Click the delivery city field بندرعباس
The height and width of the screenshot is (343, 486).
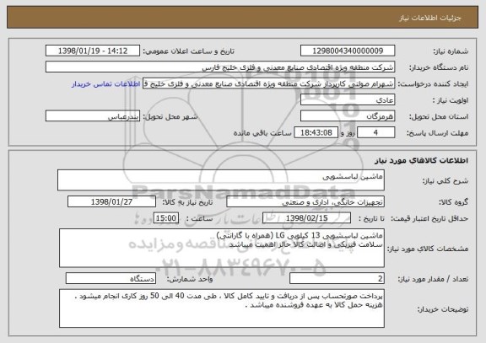coord(93,116)
